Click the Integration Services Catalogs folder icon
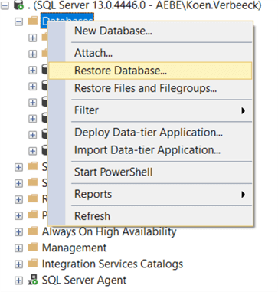This screenshot has height=292, width=278. pos(33,264)
